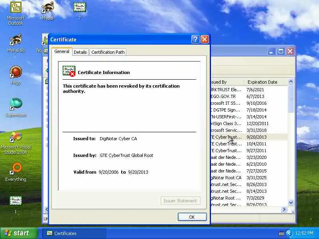
Task: Close the background Certificates window
Action: (x=290, y=51)
